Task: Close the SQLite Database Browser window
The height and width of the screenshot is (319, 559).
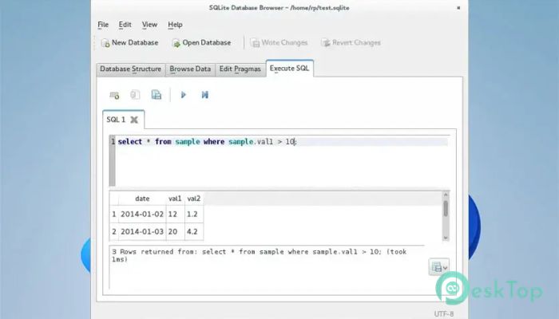Action: (458, 8)
